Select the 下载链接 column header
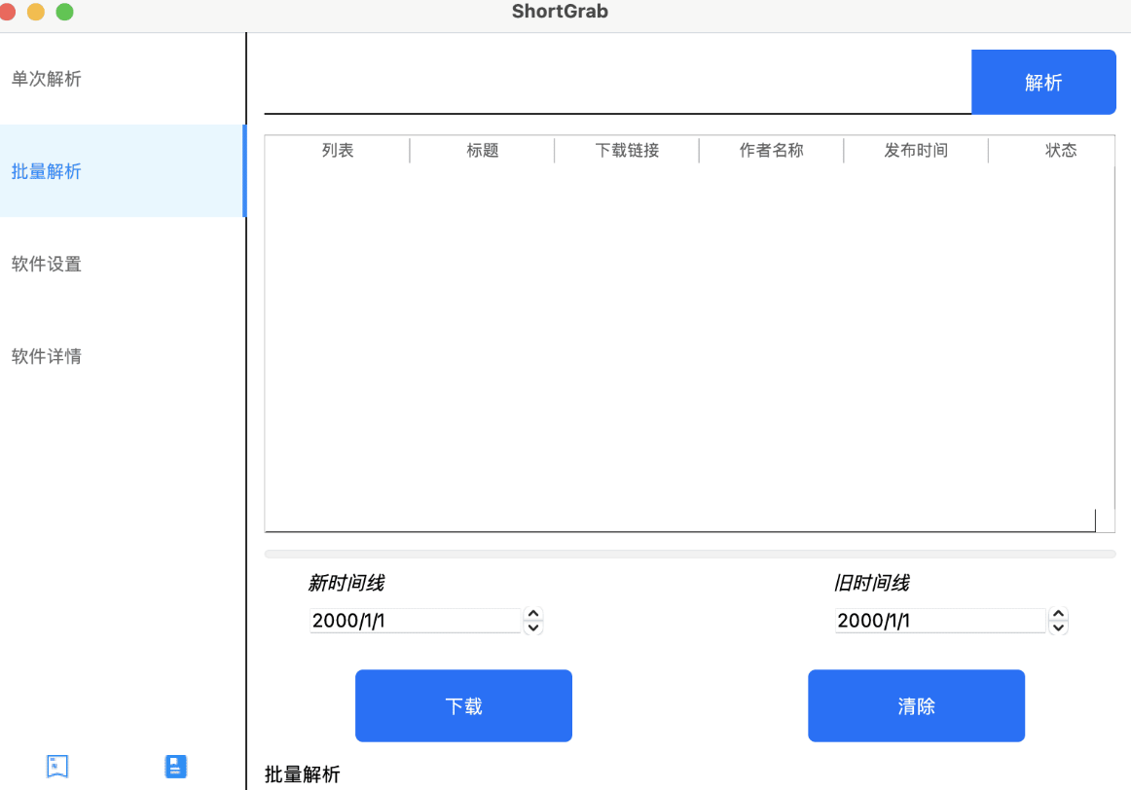Viewport: 1131px width, 790px height. tap(626, 150)
